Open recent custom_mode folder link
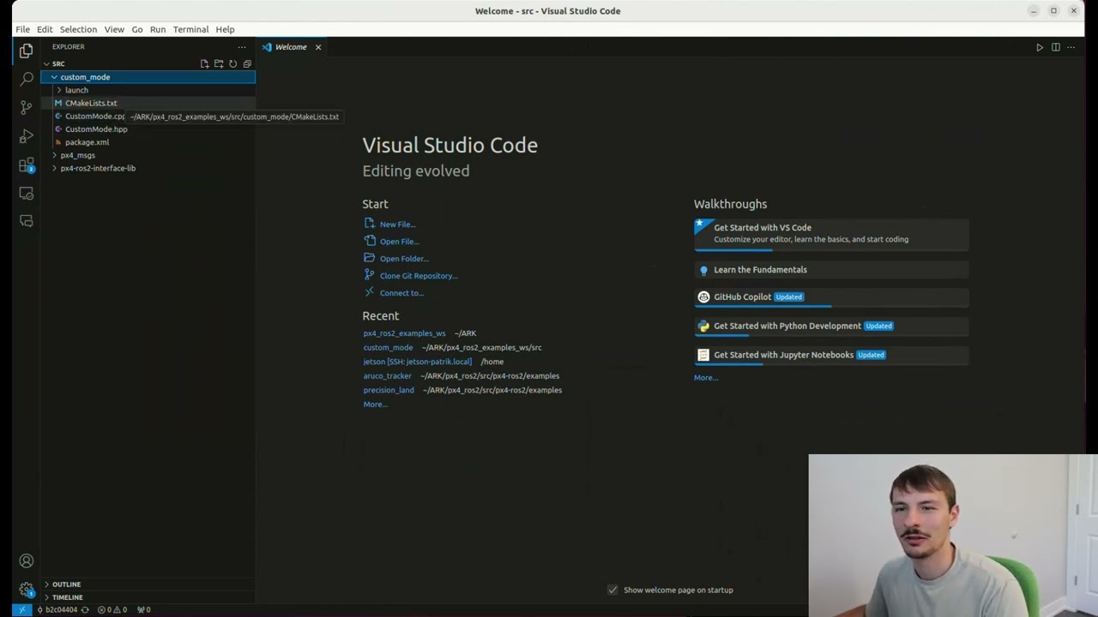 pos(388,348)
